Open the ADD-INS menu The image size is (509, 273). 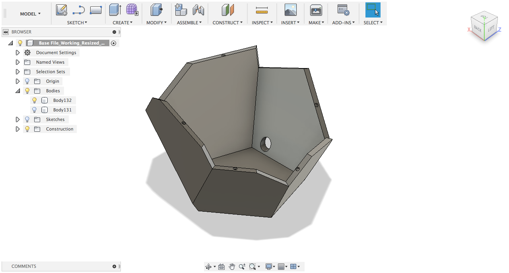(343, 23)
